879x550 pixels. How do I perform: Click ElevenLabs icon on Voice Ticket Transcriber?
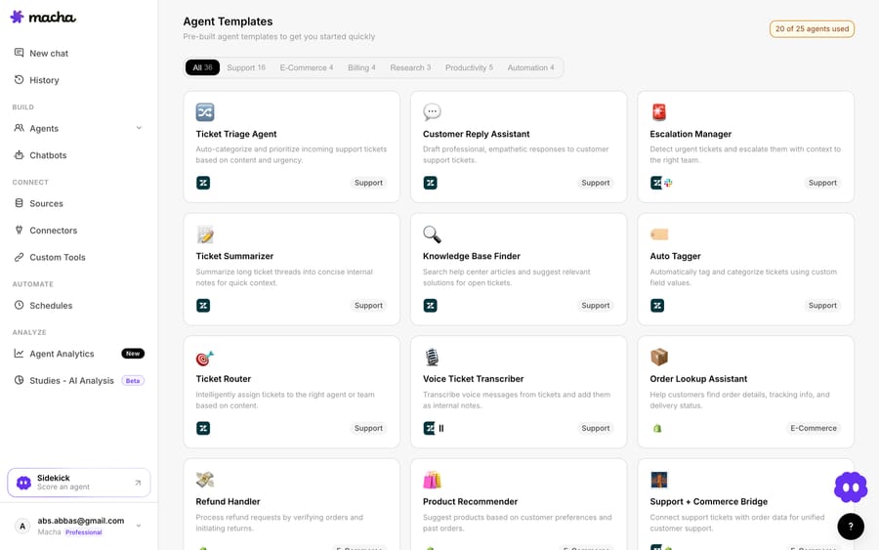pos(441,428)
